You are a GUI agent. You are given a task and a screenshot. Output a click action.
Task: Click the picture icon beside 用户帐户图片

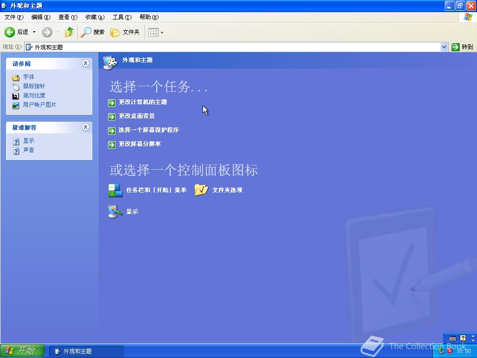(15, 105)
